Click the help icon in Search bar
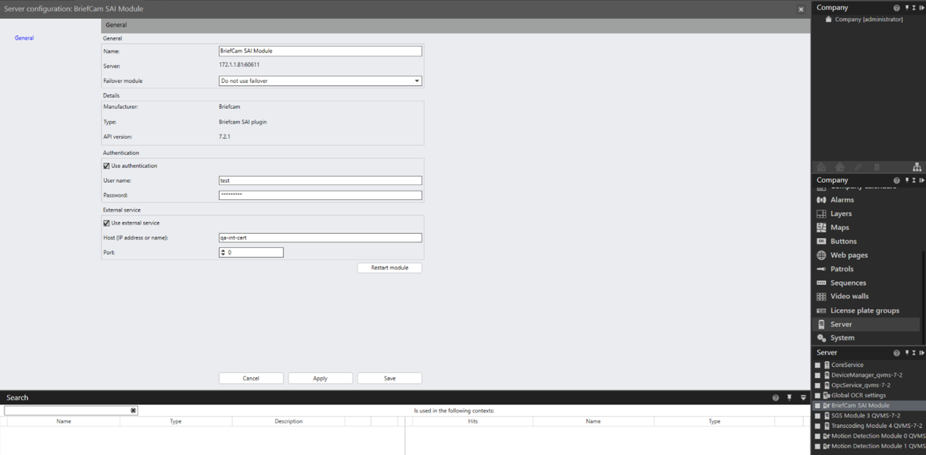This screenshot has width=926, height=455. click(775, 398)
